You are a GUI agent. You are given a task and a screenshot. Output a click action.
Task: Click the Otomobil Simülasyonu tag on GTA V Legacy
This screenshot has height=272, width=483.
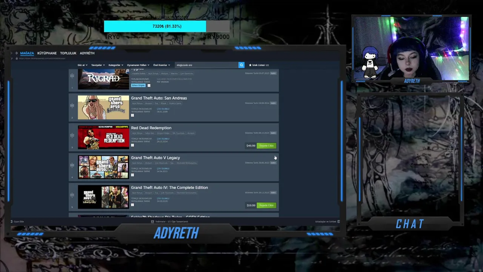click(186, 163)
